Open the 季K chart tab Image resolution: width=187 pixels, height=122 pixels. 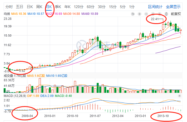pyautogui.click(x=58, y=6)
